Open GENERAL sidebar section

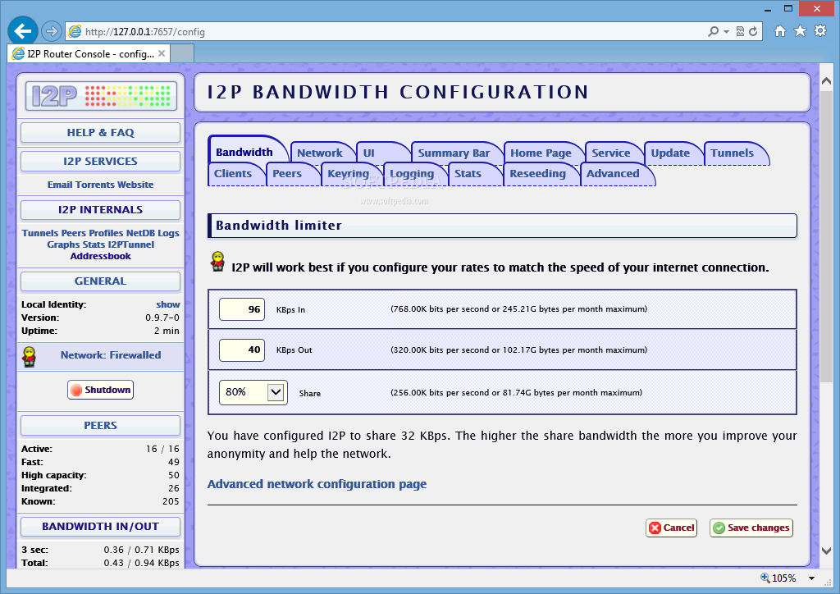(x=101, y=281)
